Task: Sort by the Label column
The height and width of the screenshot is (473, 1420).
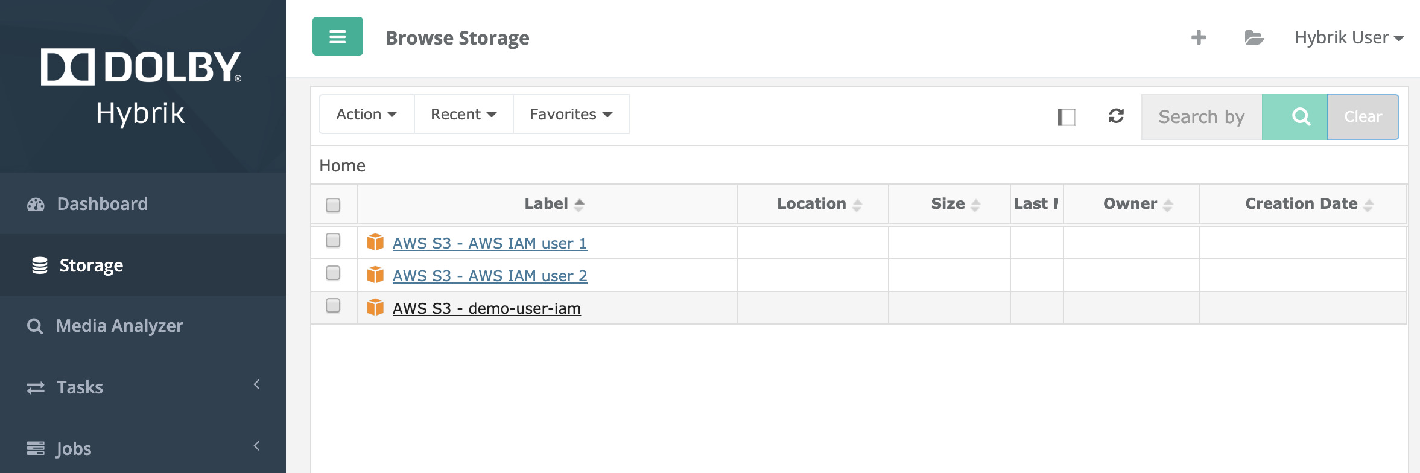Action: click(x=548, y=204)
